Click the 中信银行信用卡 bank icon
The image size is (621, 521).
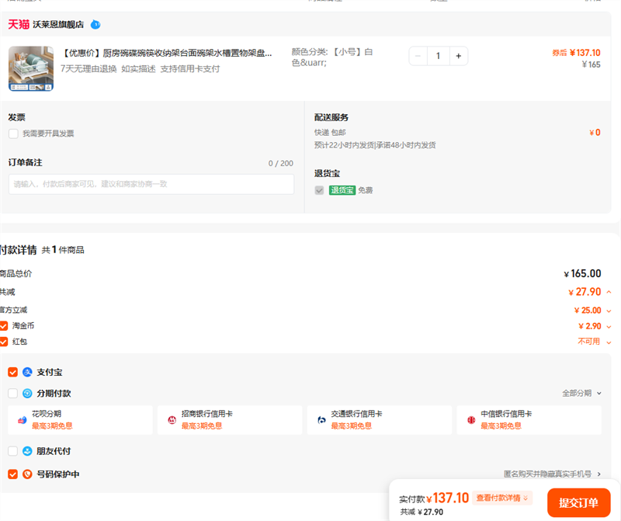(x=471, y=420)
